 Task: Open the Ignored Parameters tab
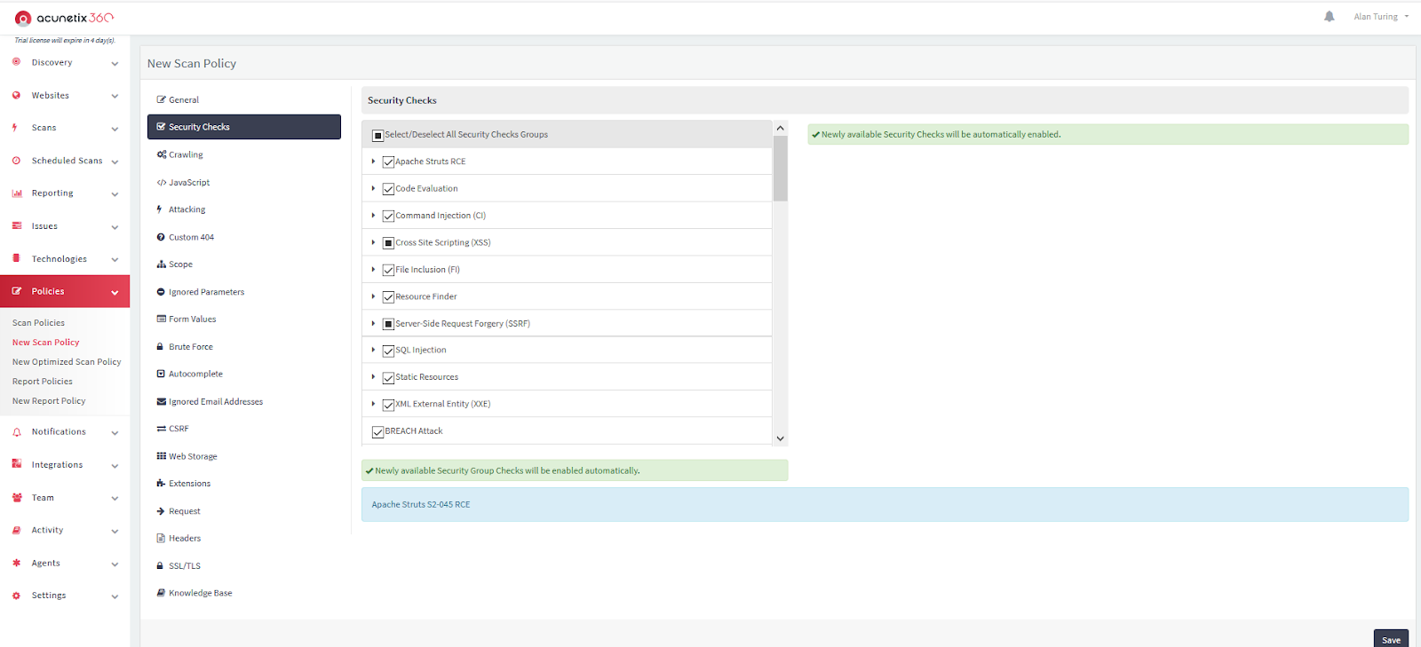click(x=244, y=292)
